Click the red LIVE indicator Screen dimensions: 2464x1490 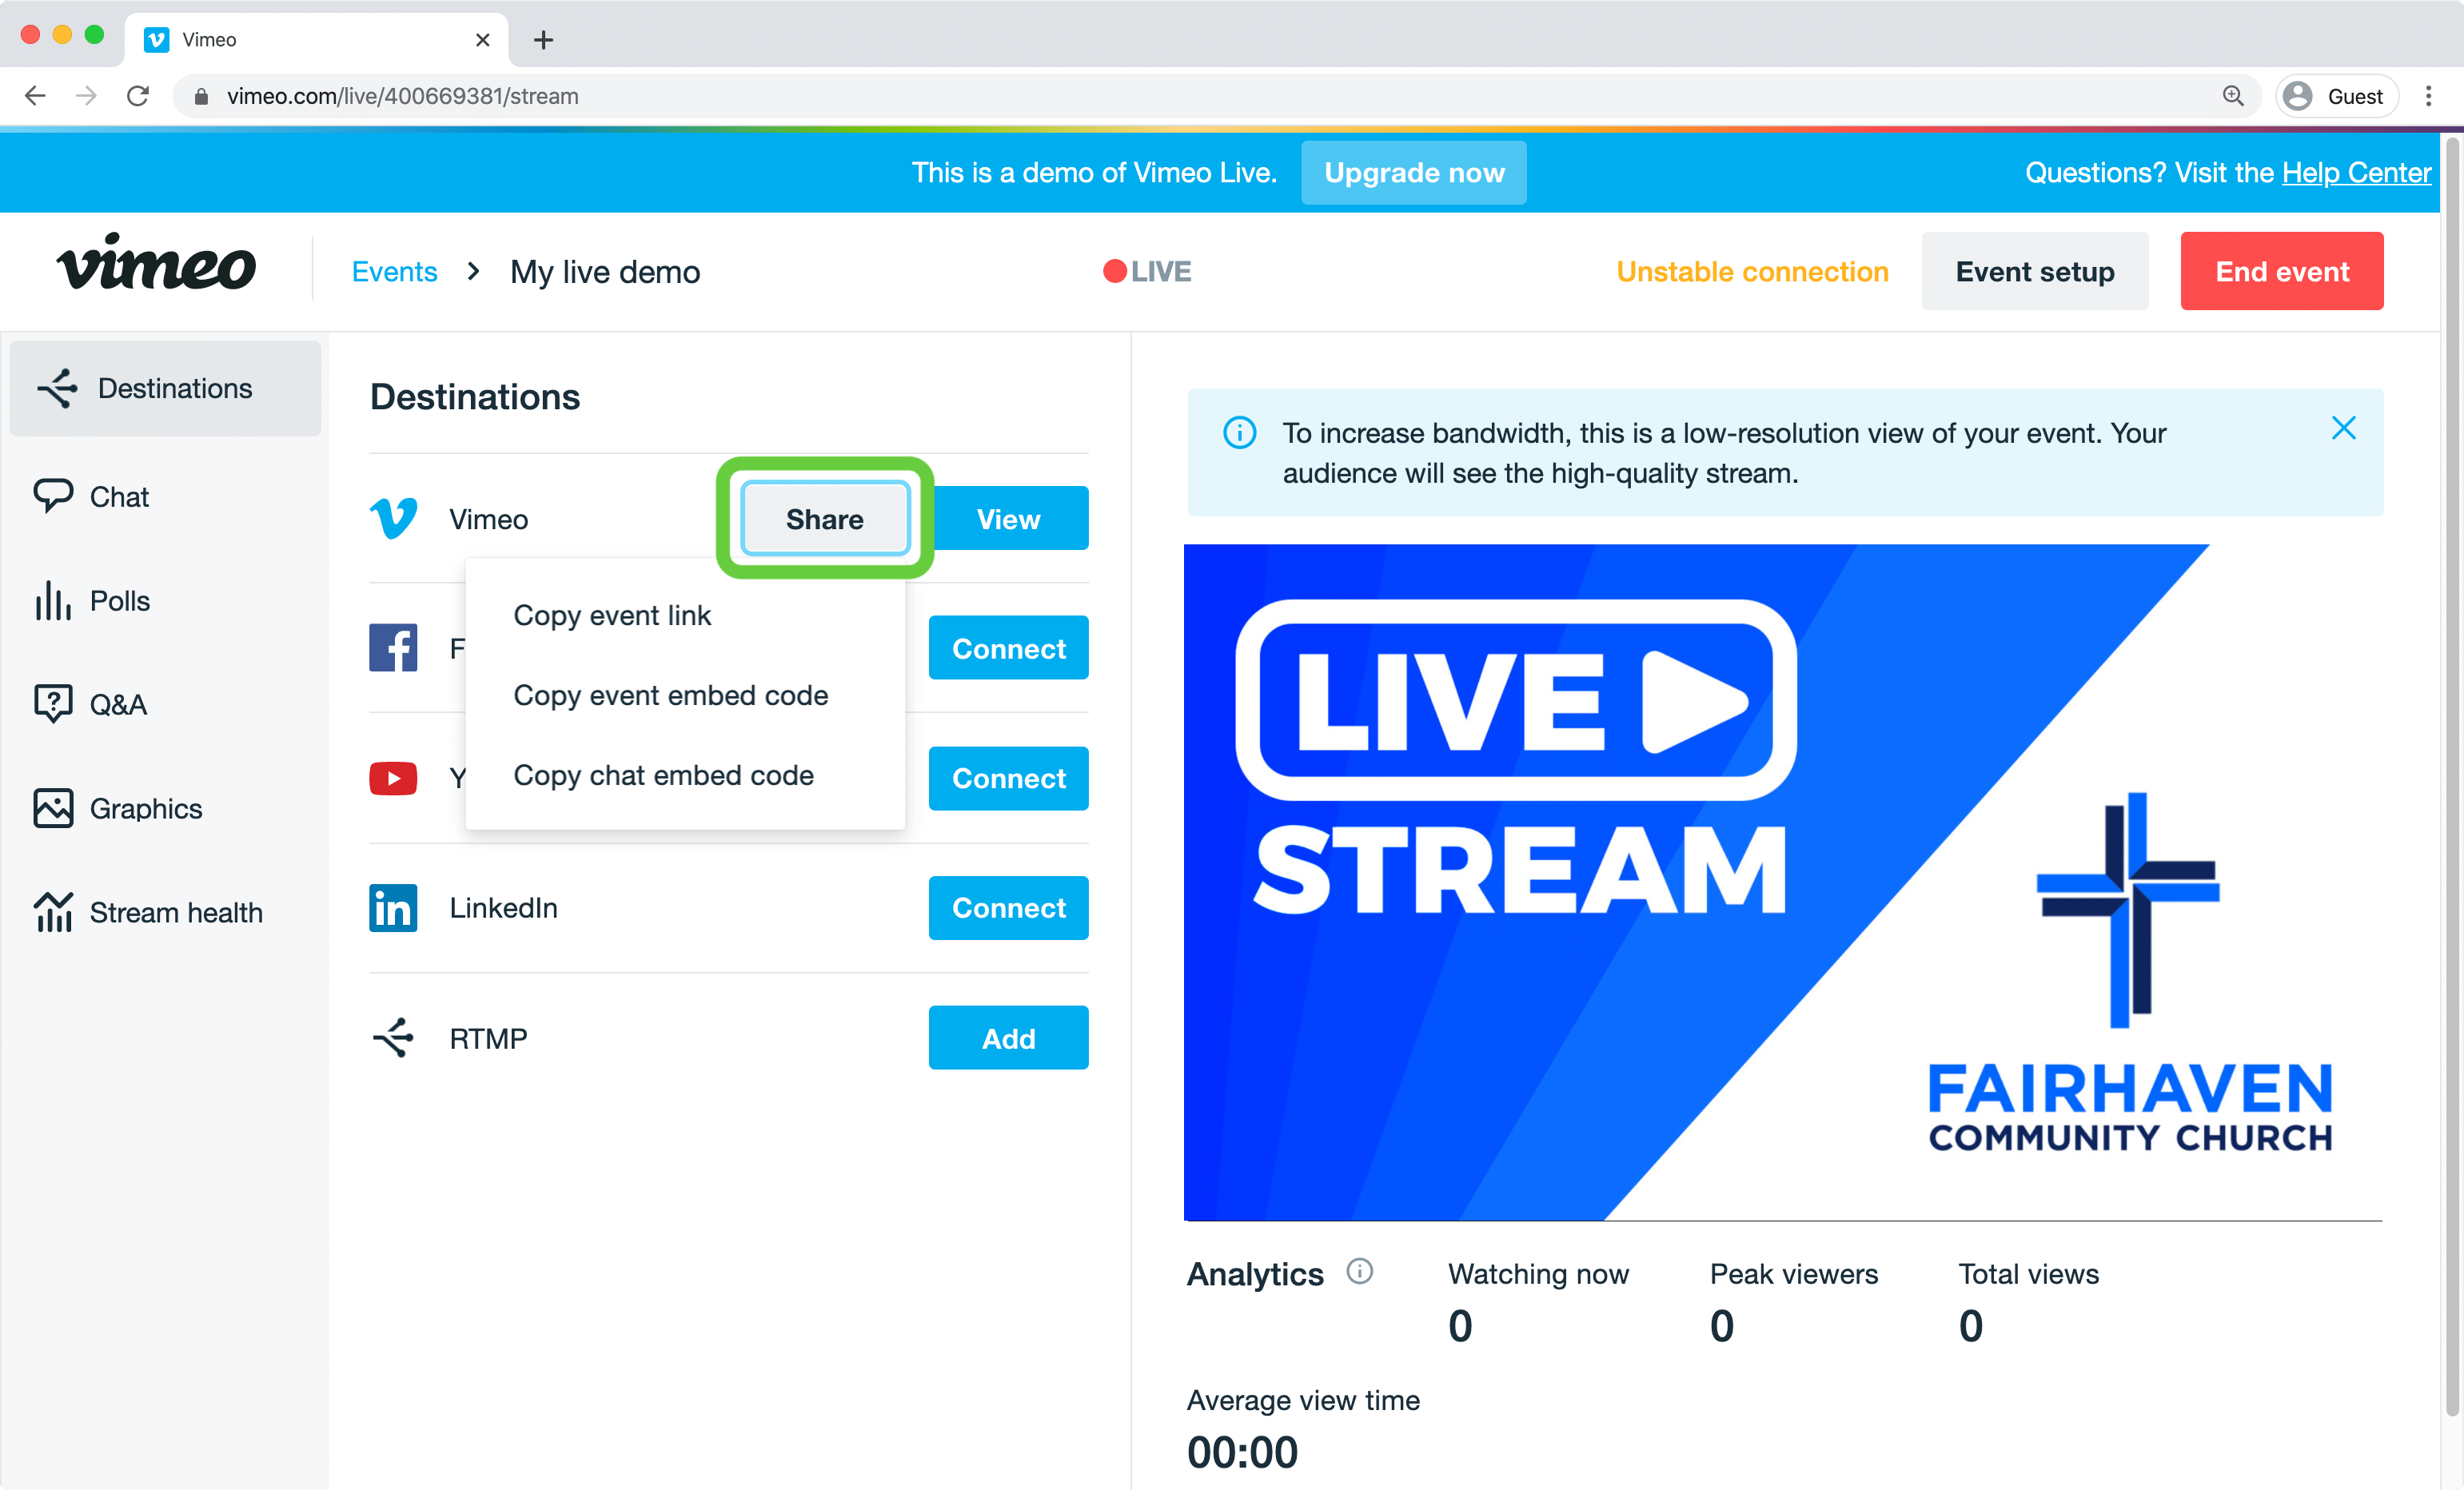[1147, 271]
